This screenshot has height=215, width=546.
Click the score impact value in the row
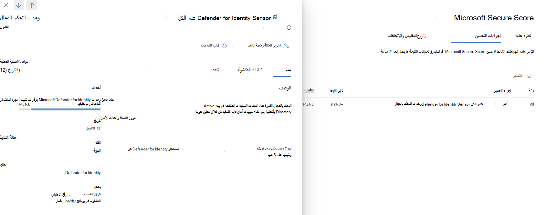(337, 104)
